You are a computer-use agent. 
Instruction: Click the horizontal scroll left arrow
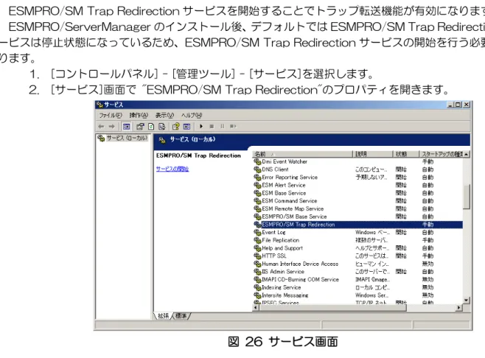pos(256,308)
